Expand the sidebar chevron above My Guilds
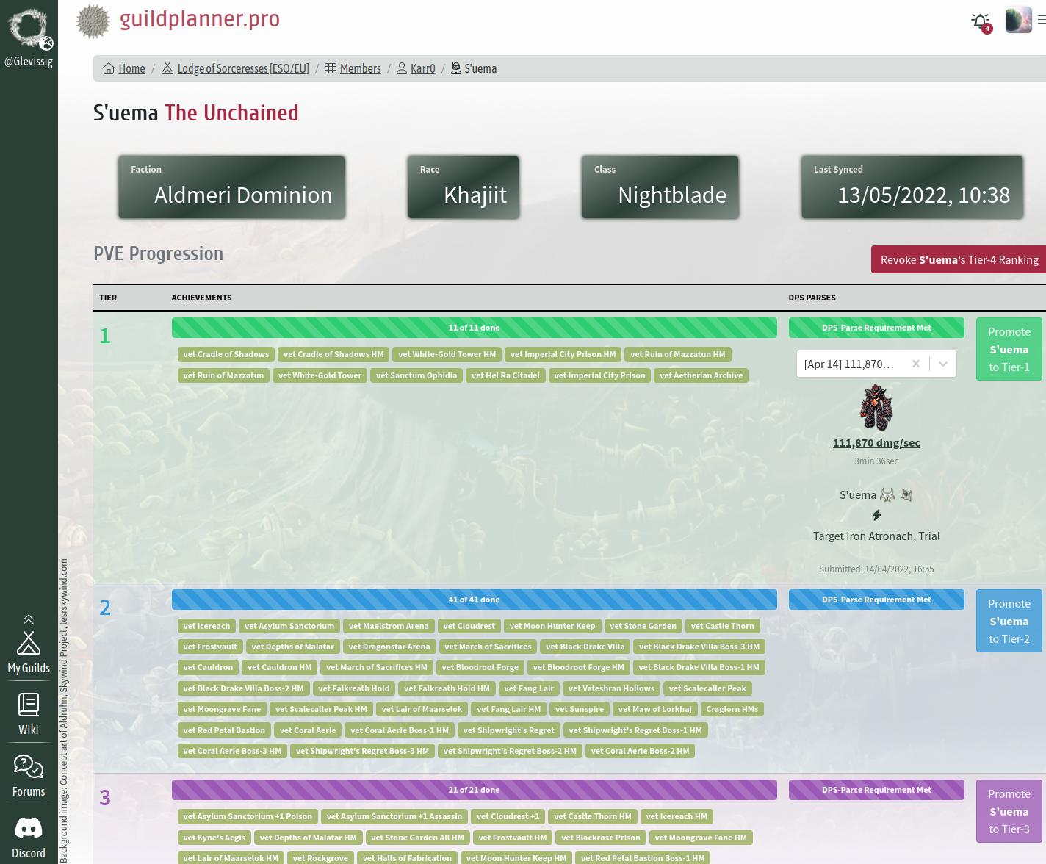The height and width of the screenshot is (864, 1046). 29,619
